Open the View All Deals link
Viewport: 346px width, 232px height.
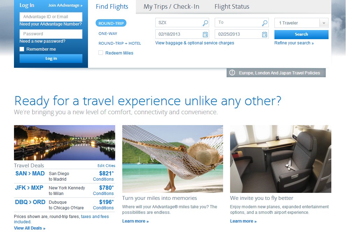(x=30, y=228)
